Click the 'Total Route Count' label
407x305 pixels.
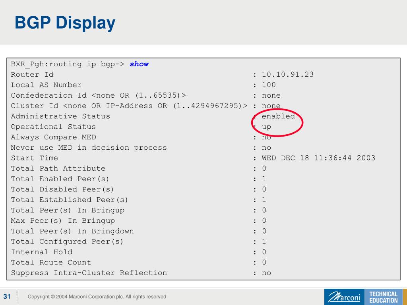tap(51, 262)
